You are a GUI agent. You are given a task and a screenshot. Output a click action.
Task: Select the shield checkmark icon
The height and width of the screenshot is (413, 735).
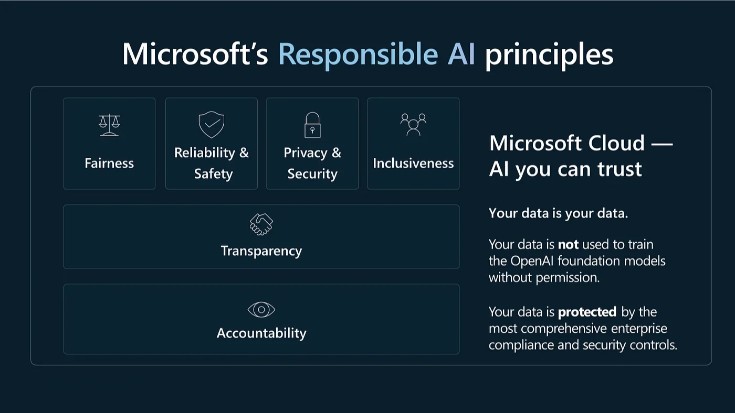[x=212, y=124]
